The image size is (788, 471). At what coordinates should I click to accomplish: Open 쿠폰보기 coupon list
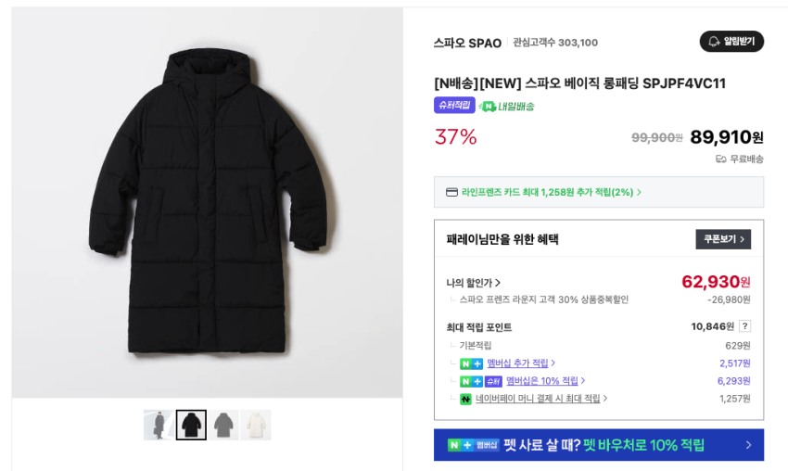click(723, 239)
